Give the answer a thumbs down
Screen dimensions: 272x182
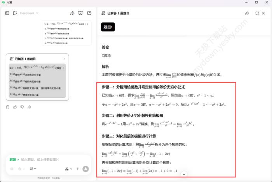[x=22, y=107]
